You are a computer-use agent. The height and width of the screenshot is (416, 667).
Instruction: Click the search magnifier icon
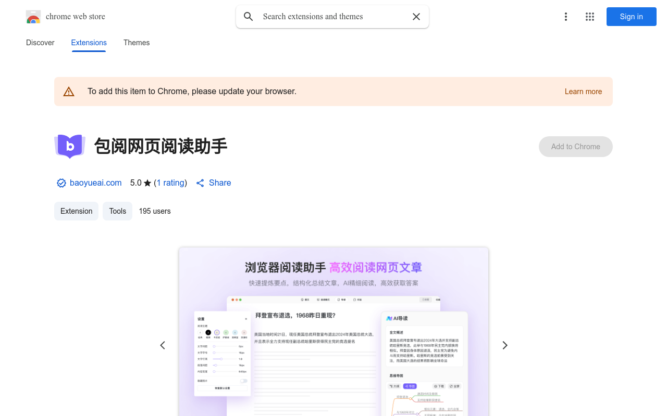249,17
